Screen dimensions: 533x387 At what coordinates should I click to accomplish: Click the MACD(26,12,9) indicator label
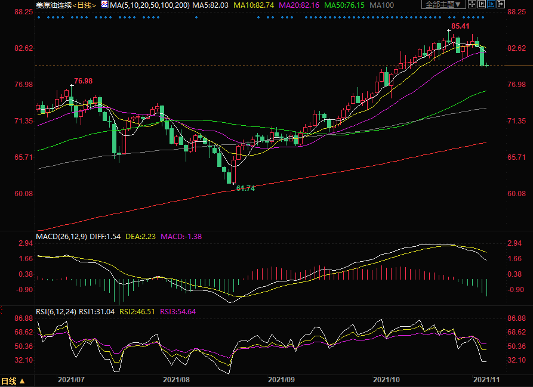tap(61, 237)
